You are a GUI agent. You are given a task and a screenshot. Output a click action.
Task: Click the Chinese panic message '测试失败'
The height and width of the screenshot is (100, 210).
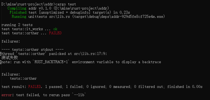coord(10,58)
